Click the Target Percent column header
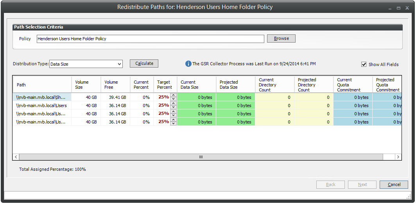The height and width of the screenshot is (204, 416). (x=165, y=85)
